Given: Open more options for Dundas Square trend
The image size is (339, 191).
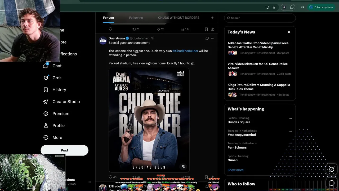Looking at the screenshot, I should tap(290, 119).
